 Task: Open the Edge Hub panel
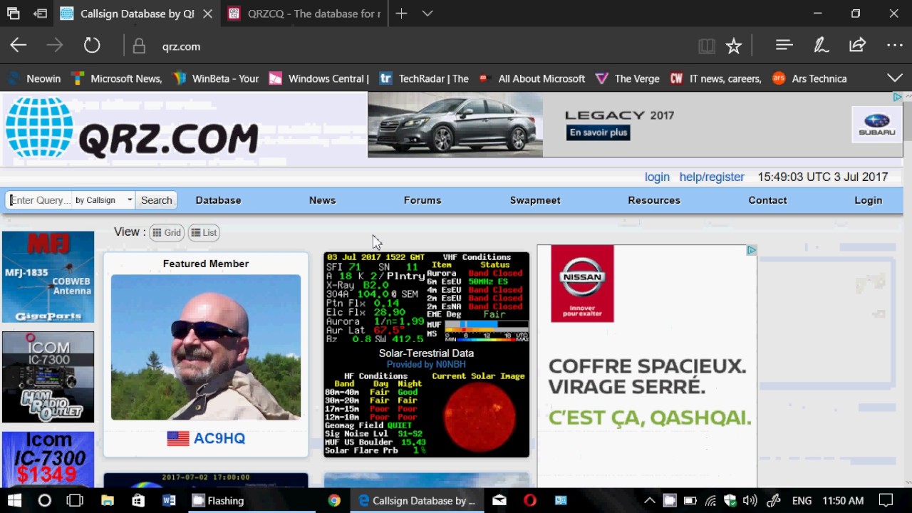tap(784, 46)
